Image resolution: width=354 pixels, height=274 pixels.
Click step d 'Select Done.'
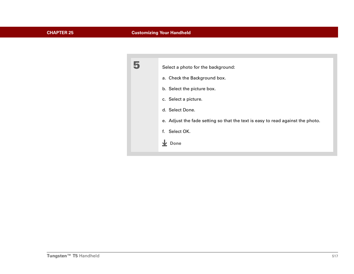click(x=178, y=110)
